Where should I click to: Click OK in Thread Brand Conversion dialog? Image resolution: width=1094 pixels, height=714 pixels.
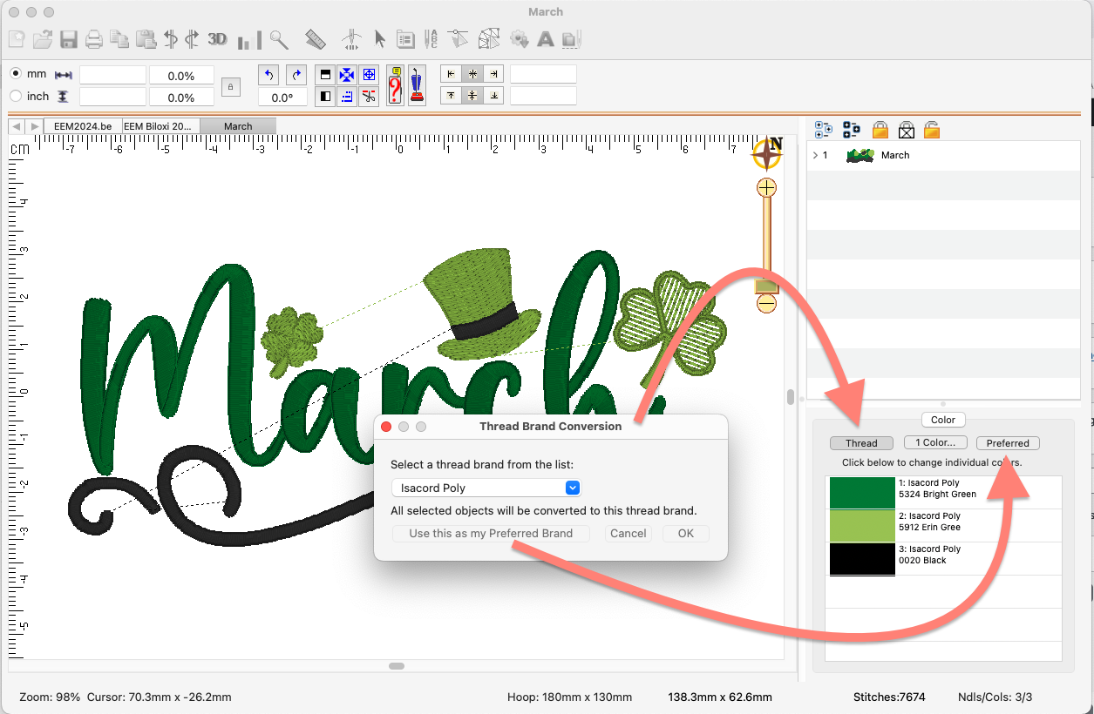tap(686, 533)
